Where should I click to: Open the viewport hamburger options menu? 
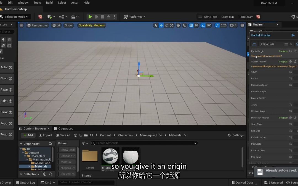(x=21, y=25)
